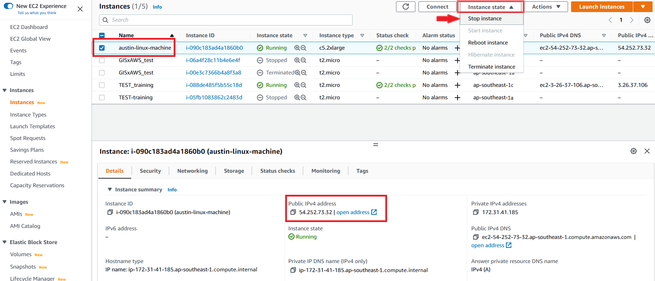Select the i-06a4f28c11b4e6e4f instance checkbox
Image resolution: width=655 pixels, height=281 pixels.
pyautogui.click(x=102, y=60)
